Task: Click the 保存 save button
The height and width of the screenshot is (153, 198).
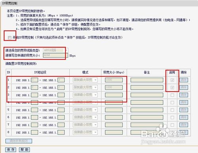Action: (11, 149)
